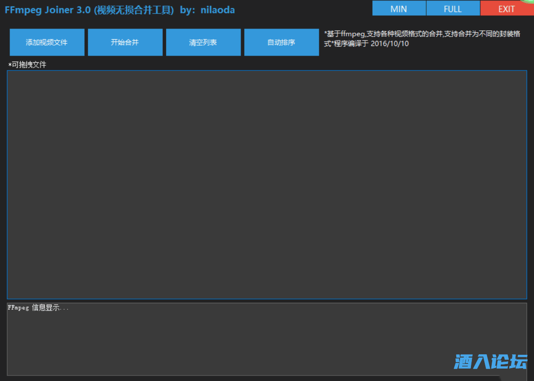Click the *可拖拽文件 hint label
The width and height of the screenshot is (534, 381).
[27, 65]
